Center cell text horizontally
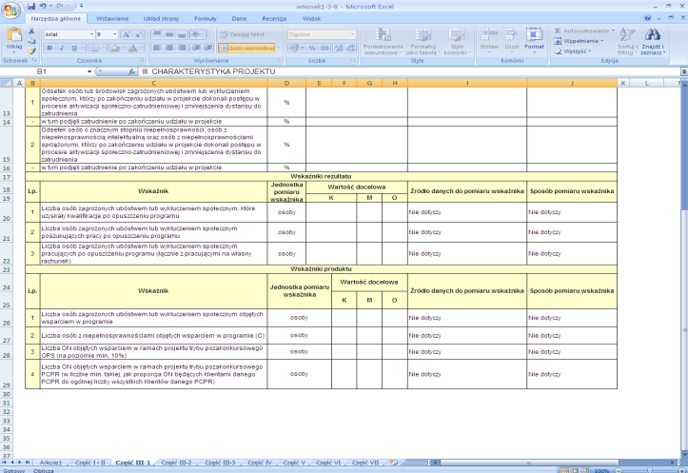688x473 pixels. click(169, 48)
